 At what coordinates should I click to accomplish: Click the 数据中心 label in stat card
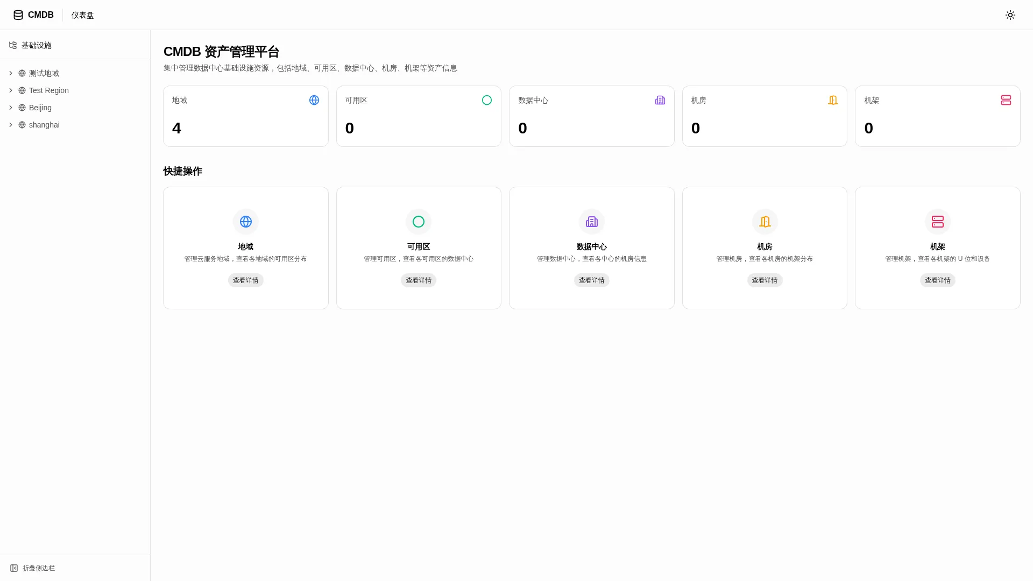[x=533, y=100]
